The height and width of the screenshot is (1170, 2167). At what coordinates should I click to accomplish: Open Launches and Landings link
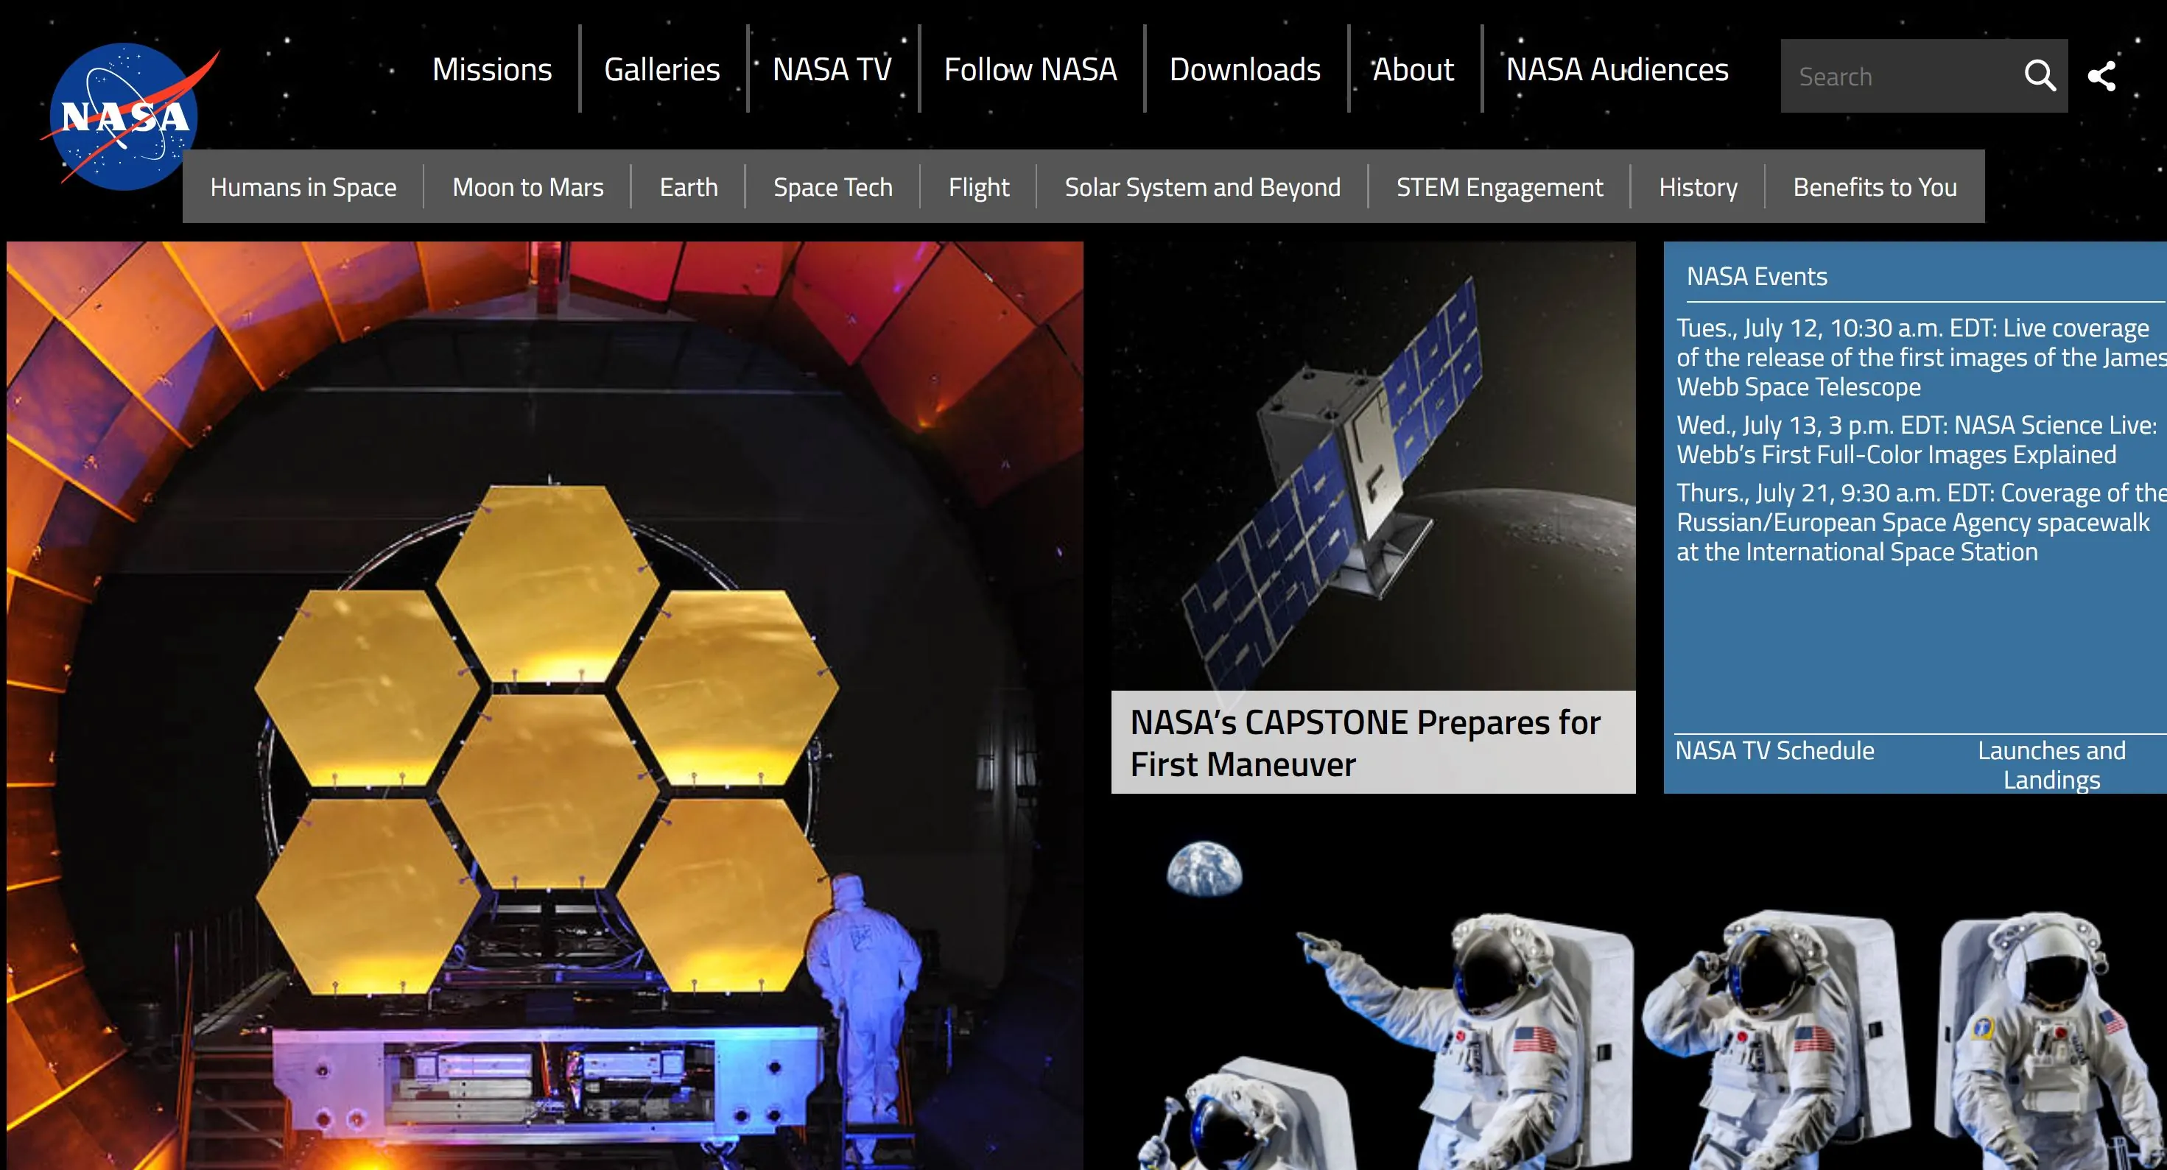pos(2051,764)
